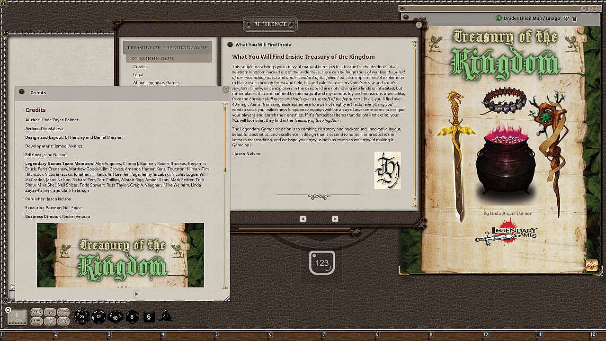Collapse the 'Treasury of the Kingdom (5E)' index header
The height and width of the screenshot is (341, 606).
tap(167, 48)
